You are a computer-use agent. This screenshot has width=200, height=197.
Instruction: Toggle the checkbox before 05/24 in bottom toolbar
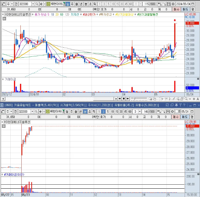(177, 112)
